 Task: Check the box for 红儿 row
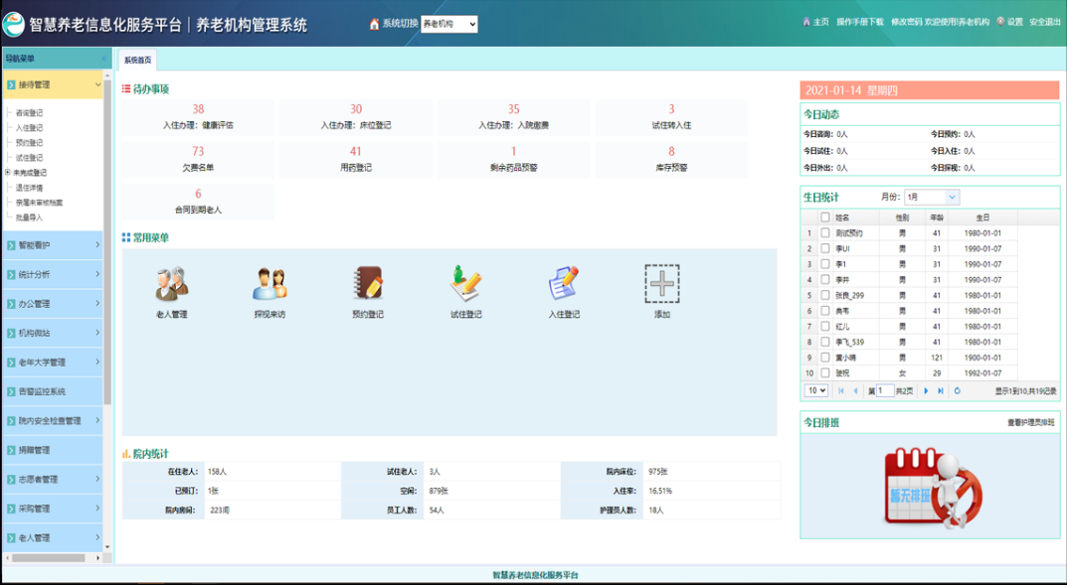pyautogui.click(x=825, y=326)
